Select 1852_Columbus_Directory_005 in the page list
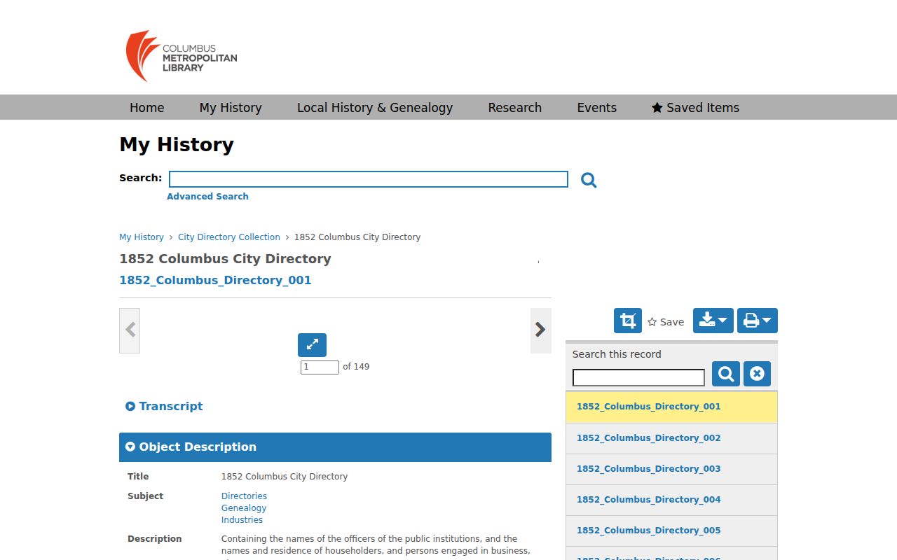897x560 pixels. pos(671,531)
